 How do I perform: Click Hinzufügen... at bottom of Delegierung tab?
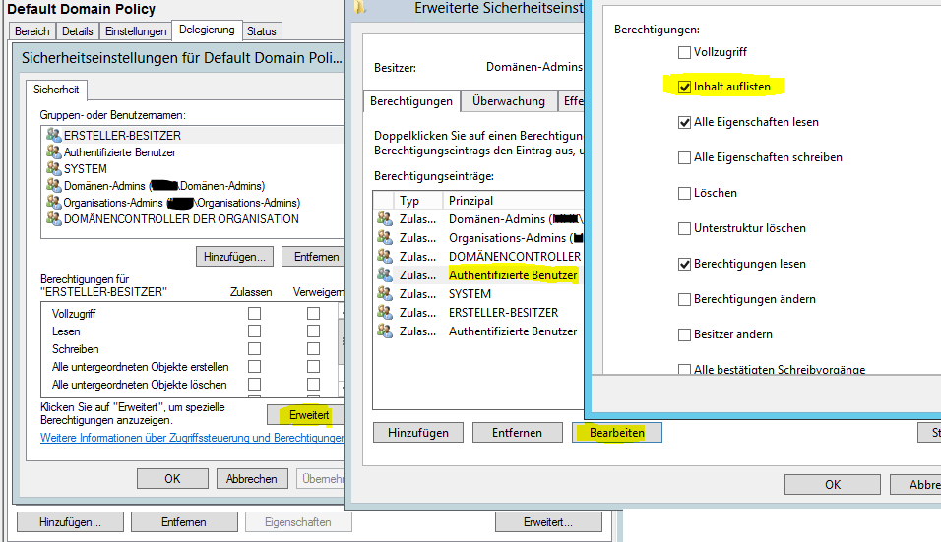70,522
